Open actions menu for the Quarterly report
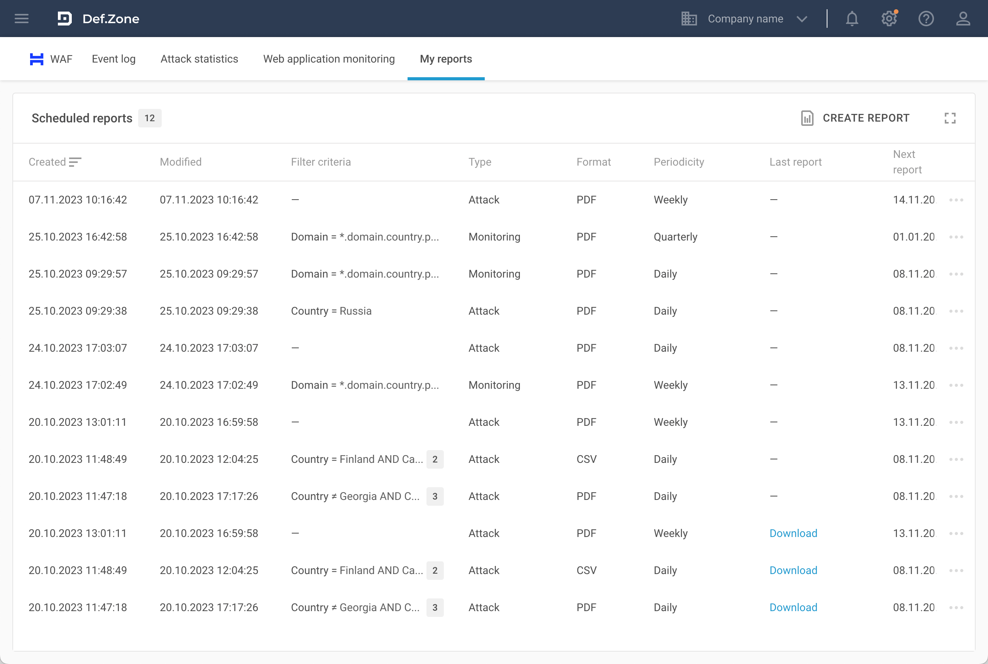This screenshot has height=664, width=988. [956, 237]
